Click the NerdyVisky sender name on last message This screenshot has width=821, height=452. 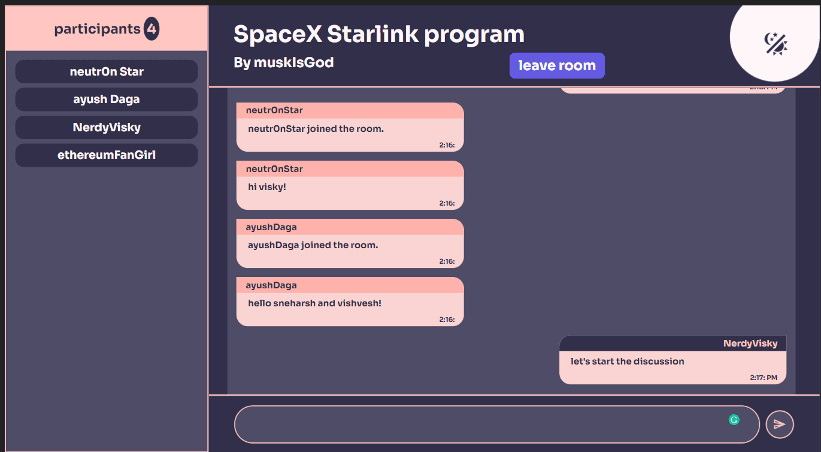pyautogui.click(x=750, y=343)
